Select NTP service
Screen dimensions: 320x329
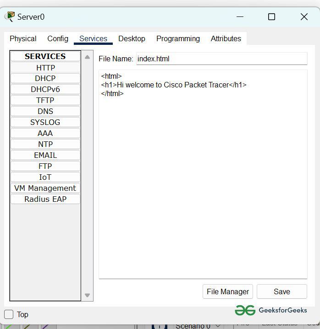[45, 144]
